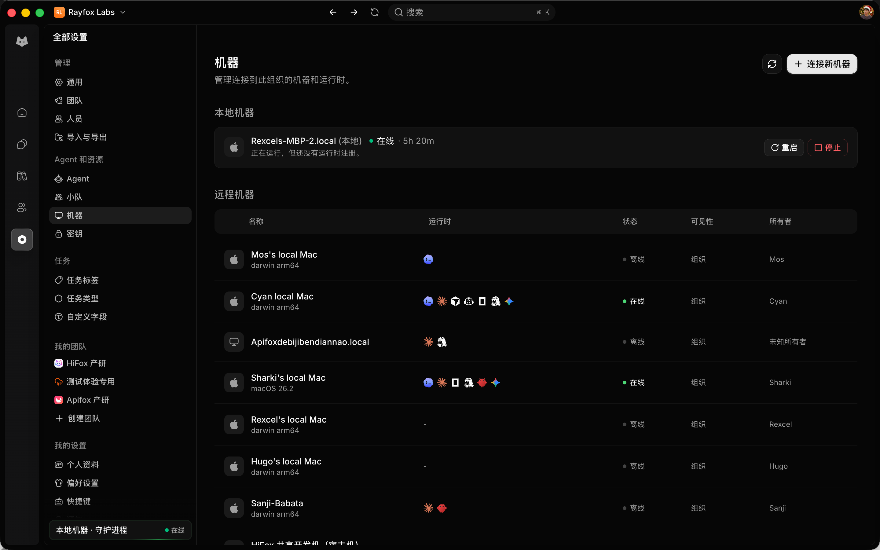Open 自定义字段 settings
The image size is (880, 550).
(x=120, y=317)
